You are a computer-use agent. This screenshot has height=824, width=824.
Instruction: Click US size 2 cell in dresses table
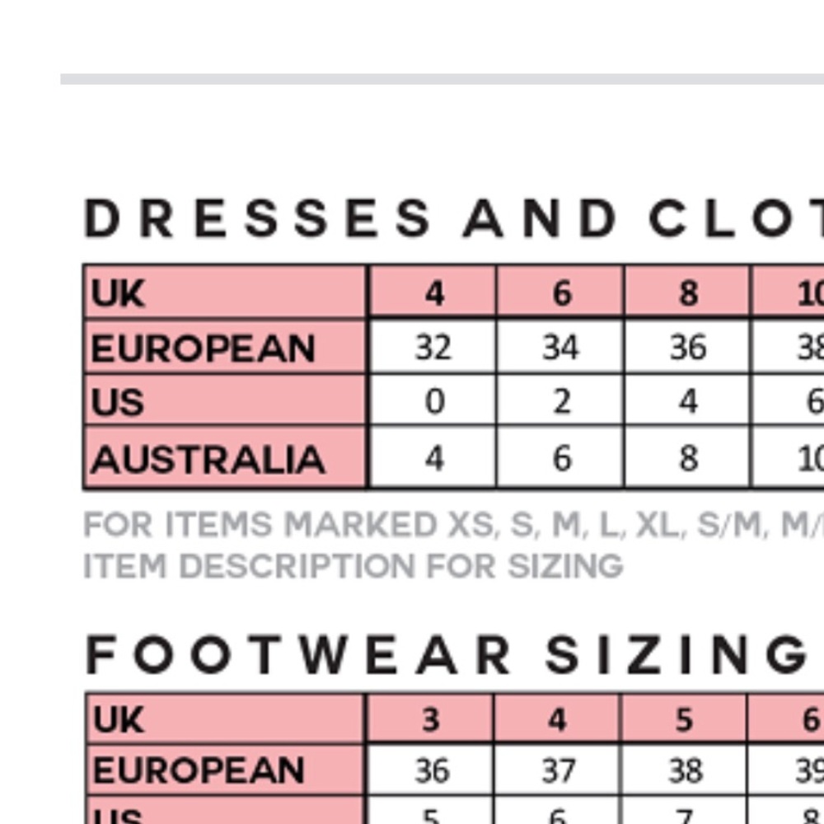click(560, 400)
